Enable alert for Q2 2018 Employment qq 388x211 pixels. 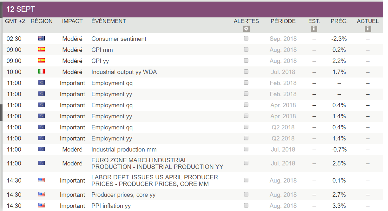(246, 127)
